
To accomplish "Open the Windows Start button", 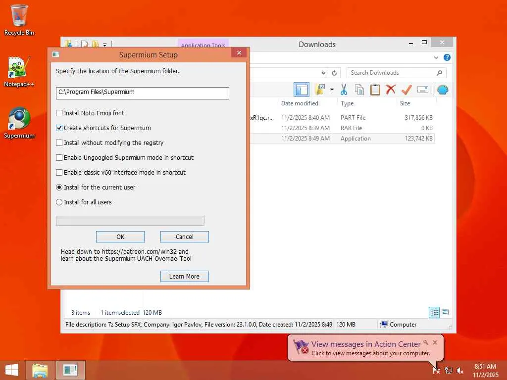I will [12, 370].
